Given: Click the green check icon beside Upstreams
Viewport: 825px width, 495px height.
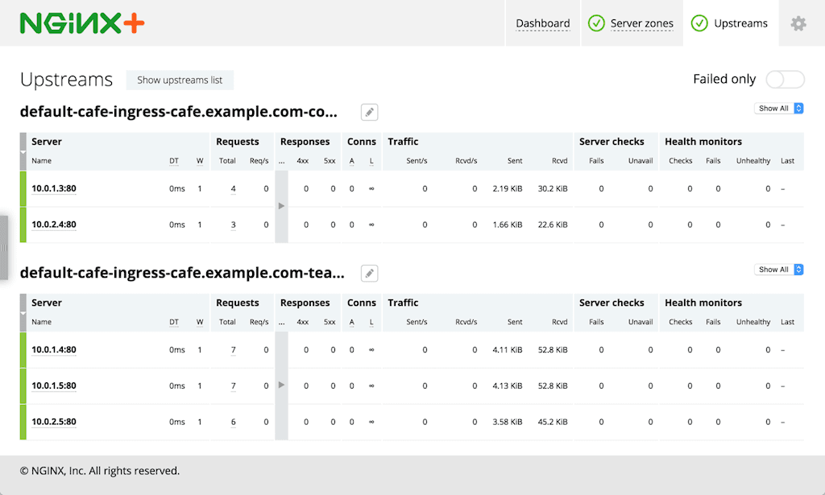Looking at the screenshot, I should pyautogui.click(x=699, y=23).
